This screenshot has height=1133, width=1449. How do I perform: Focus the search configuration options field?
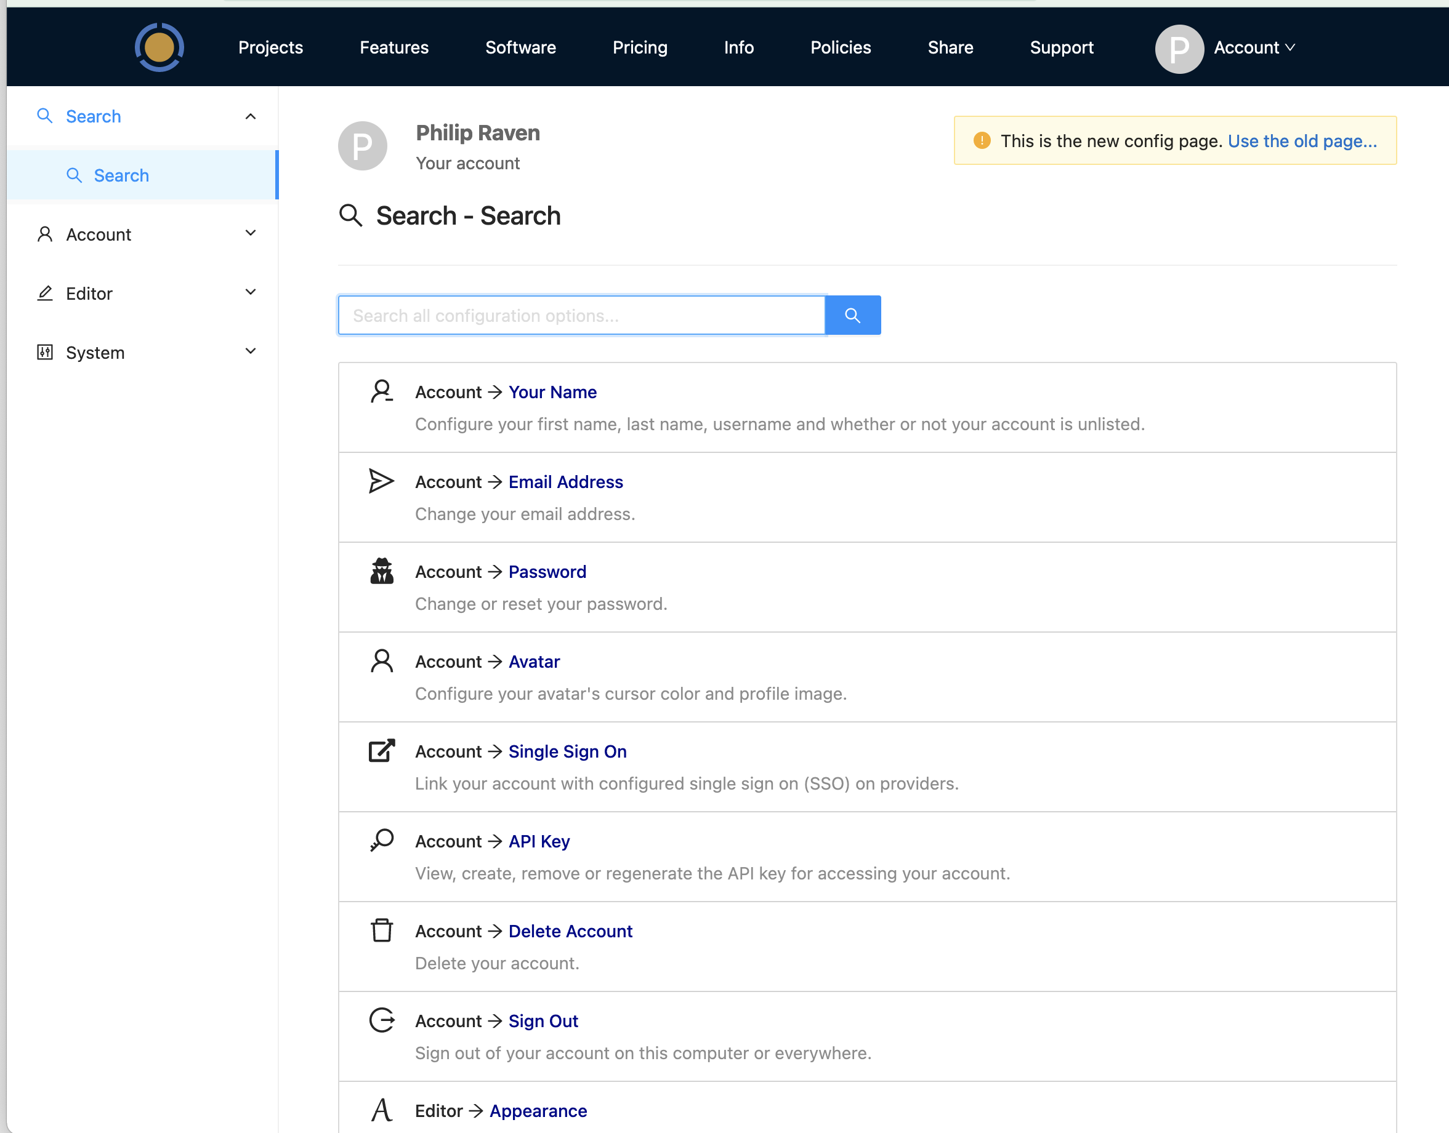click(581, 315)
